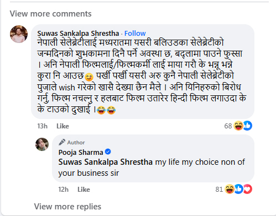Click Suwas Sankalpa Shrestha's commenter name
The height and width of the screenshot is (216, 276).
pyautogui.click(x=78, y=34)
